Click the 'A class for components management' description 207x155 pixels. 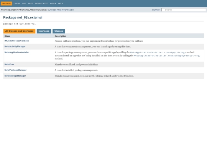(x=93, y=47)
